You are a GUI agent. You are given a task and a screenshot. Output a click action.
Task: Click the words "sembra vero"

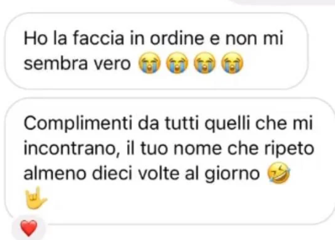pyautogui.click(x=77, y=64)
